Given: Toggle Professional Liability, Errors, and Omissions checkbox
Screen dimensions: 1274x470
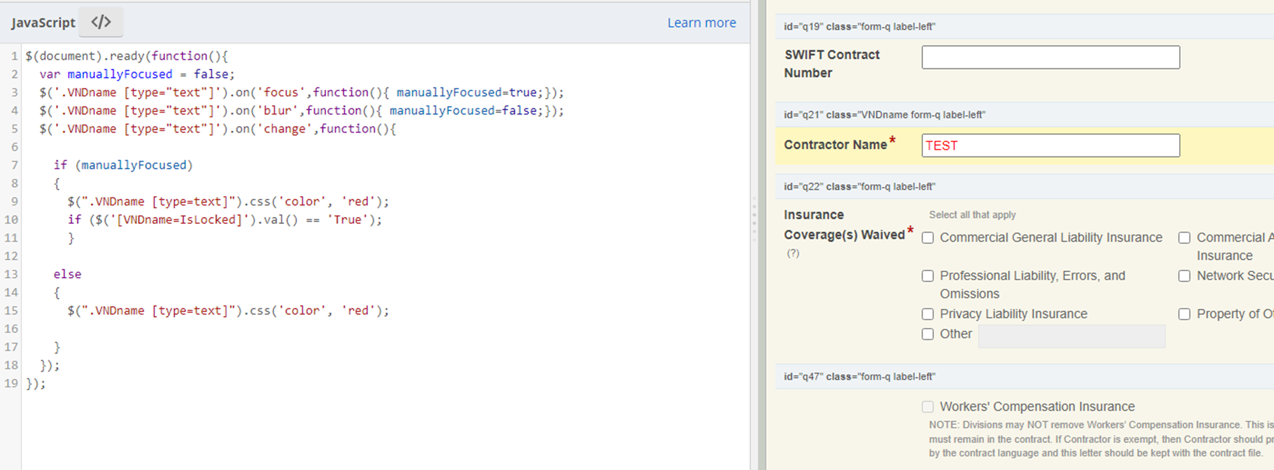Looking at the screenshot, I should point(928,276).
